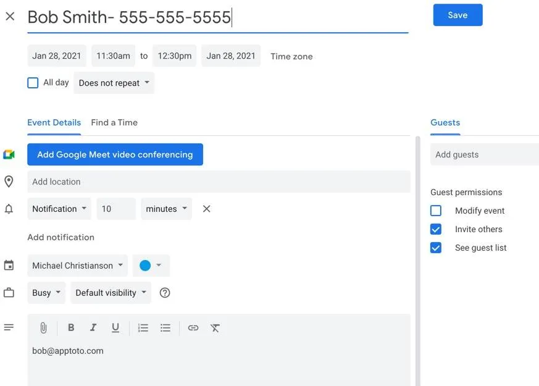Underline text in the description
Viewport: 539px width, 386px height.
pos(115,327)
